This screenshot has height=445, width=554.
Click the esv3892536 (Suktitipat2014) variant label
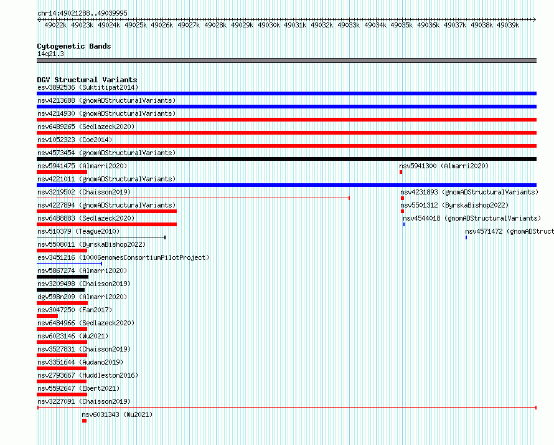88,87
